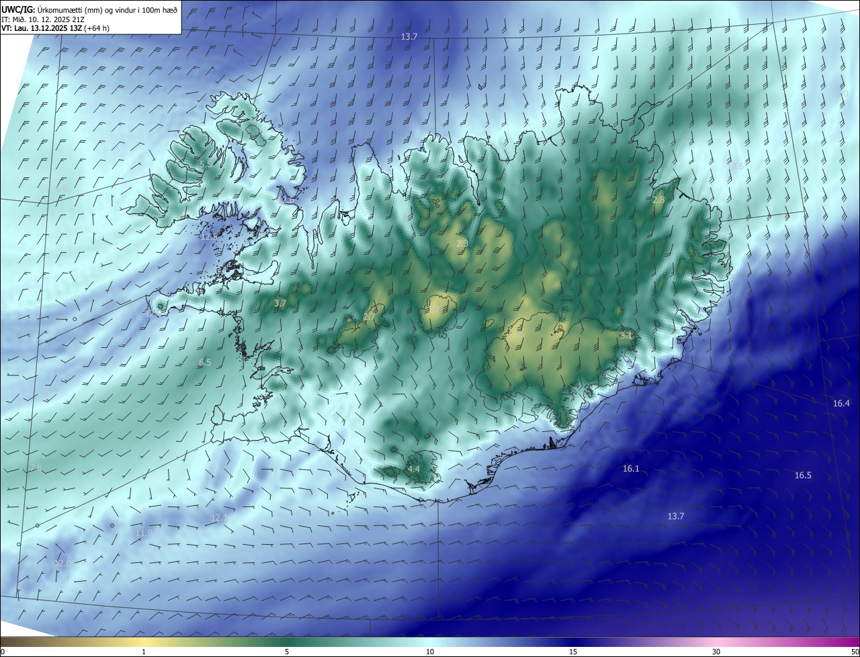Screen dimensions: 860x657
Task: Click the color scale tick label 0
Action: (x=3, y=652)
